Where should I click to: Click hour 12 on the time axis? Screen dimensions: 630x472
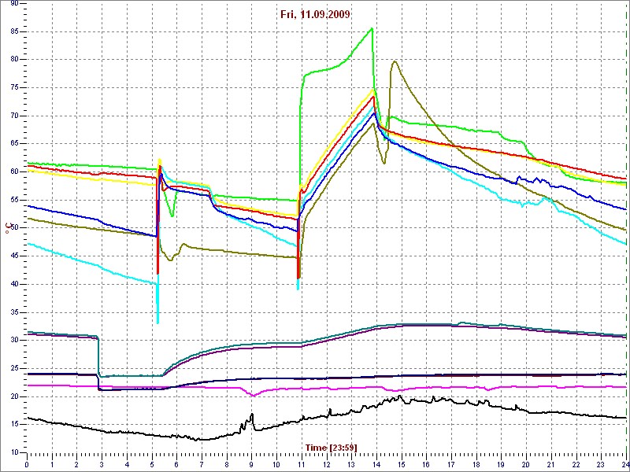[x=326, y=464]
